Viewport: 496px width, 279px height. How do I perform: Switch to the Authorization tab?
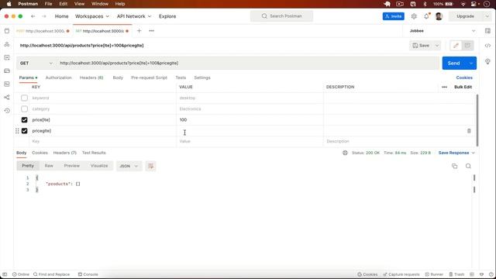coord(59,77)
